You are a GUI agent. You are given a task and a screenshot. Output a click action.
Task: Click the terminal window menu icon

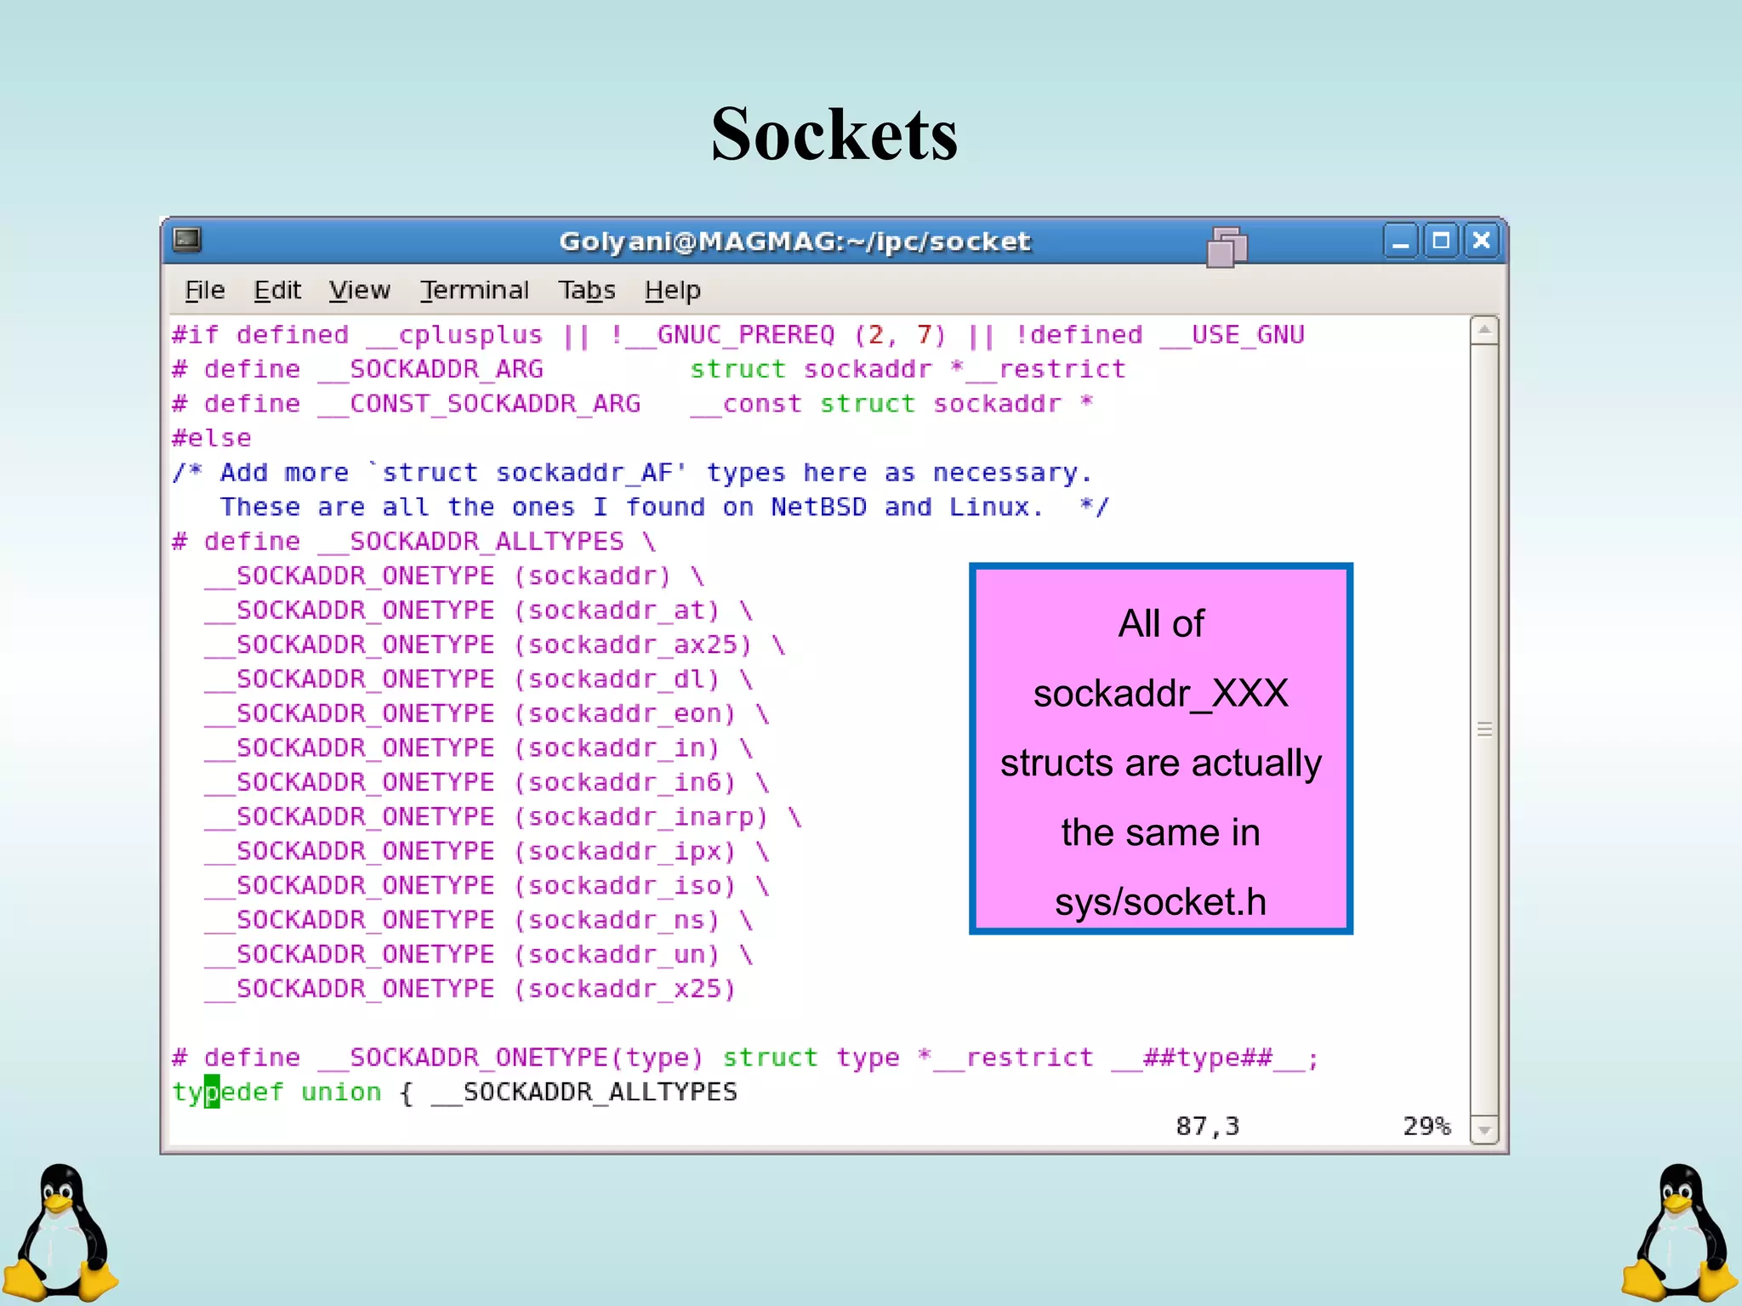tap(187, 241)
